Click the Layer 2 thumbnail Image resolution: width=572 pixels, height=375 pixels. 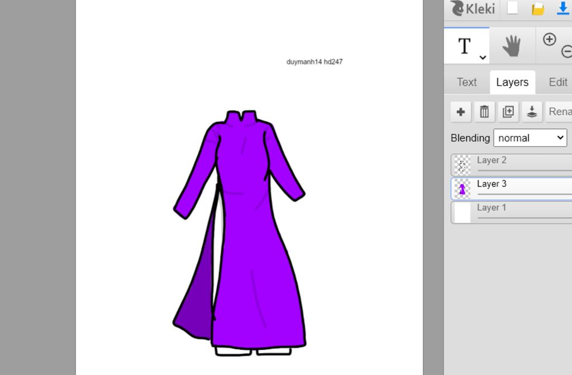462,165
